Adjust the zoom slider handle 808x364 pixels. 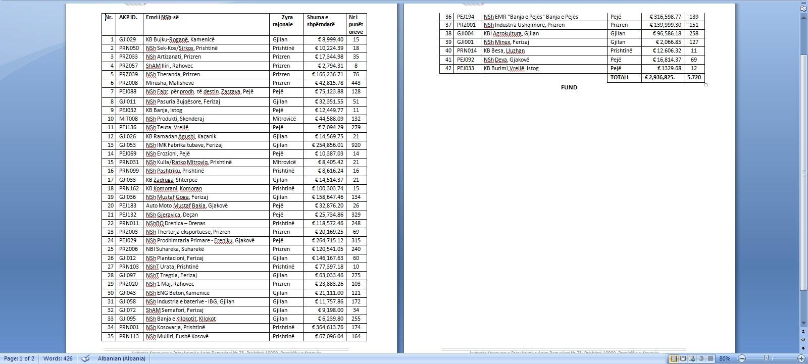766,358
